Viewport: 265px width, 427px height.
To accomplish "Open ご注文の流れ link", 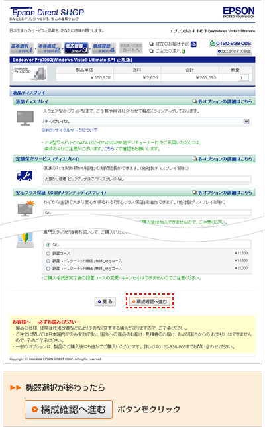I will click(168, 51).
